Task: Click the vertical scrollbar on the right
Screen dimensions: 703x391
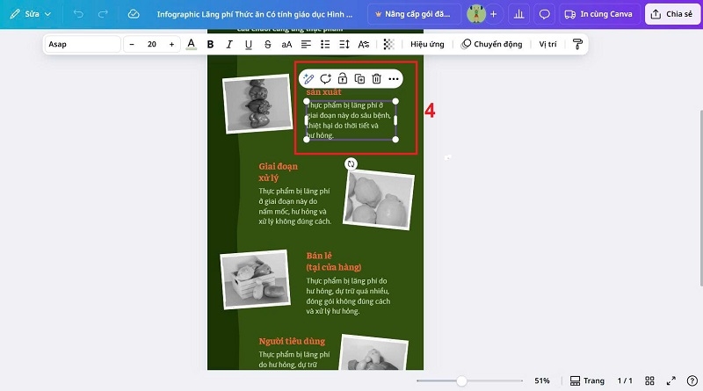Action: tap(700, 198)
